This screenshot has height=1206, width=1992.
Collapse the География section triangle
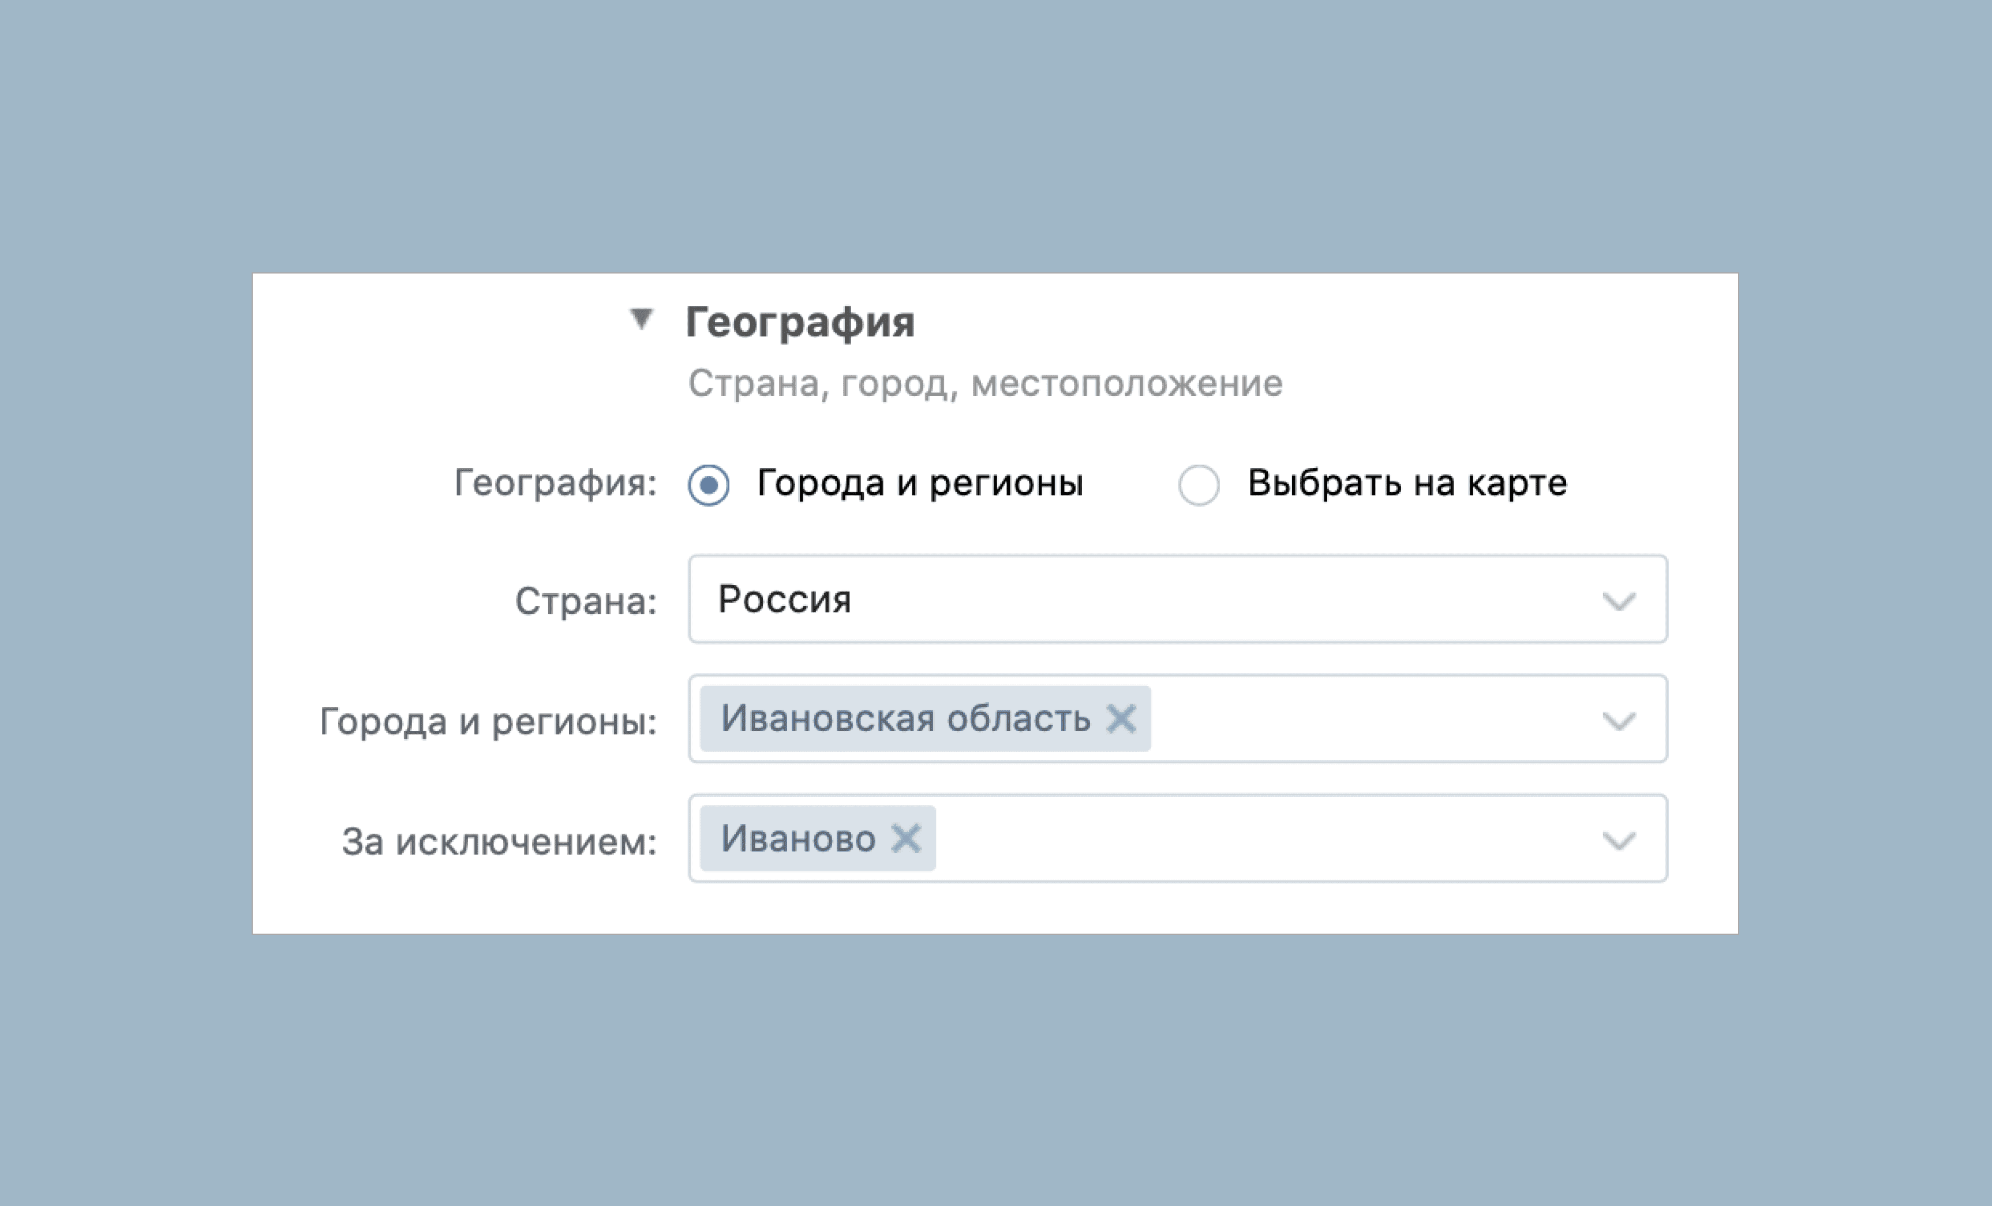tap(641, 319)
